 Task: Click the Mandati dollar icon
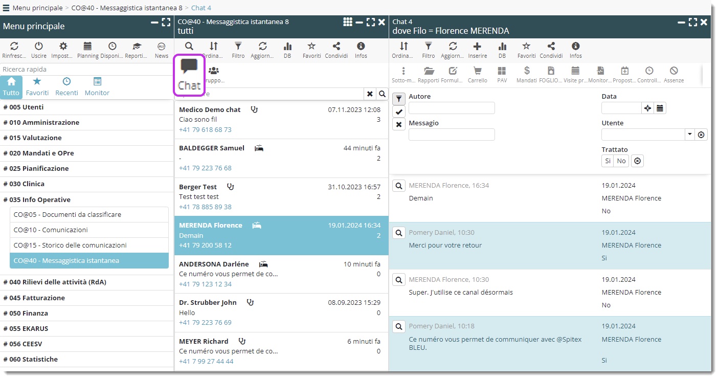pos(527,74)
